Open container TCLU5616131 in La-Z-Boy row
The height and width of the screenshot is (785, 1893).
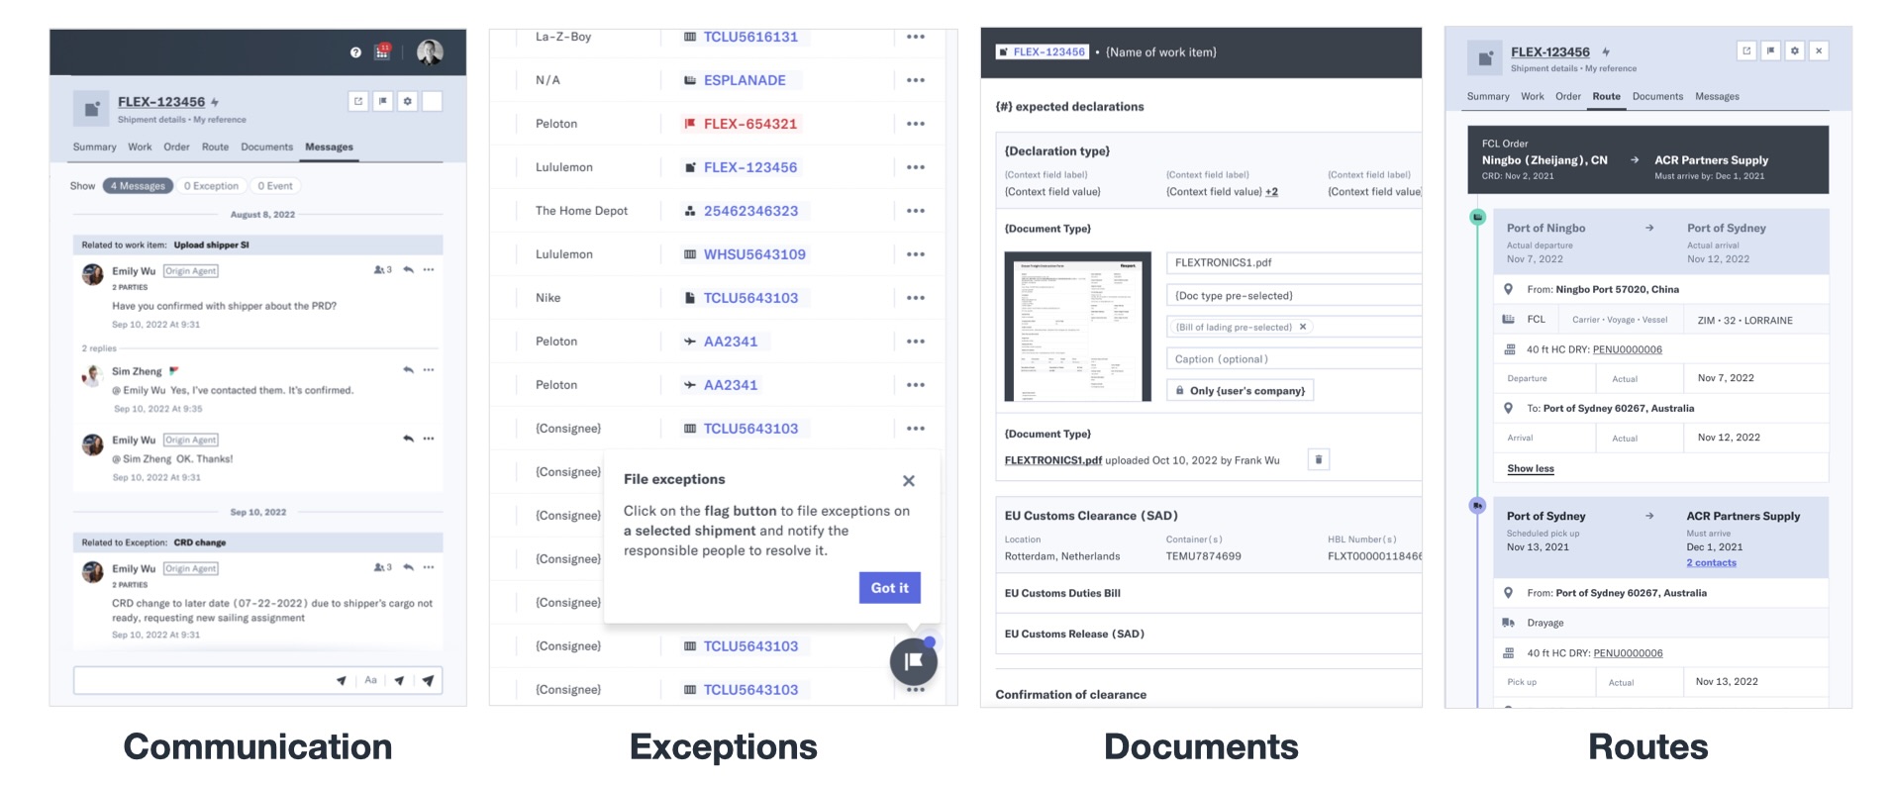click(x=750, y=37)
